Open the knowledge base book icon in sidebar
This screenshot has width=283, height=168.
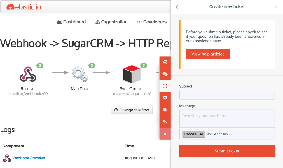coord(165,62)
